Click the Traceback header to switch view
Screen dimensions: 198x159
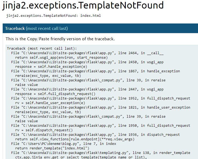click(15, 28)
